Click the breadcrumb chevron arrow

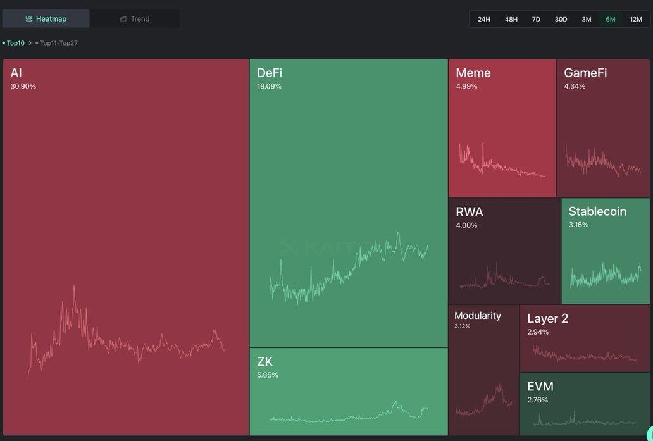click(x=30, y=43)
